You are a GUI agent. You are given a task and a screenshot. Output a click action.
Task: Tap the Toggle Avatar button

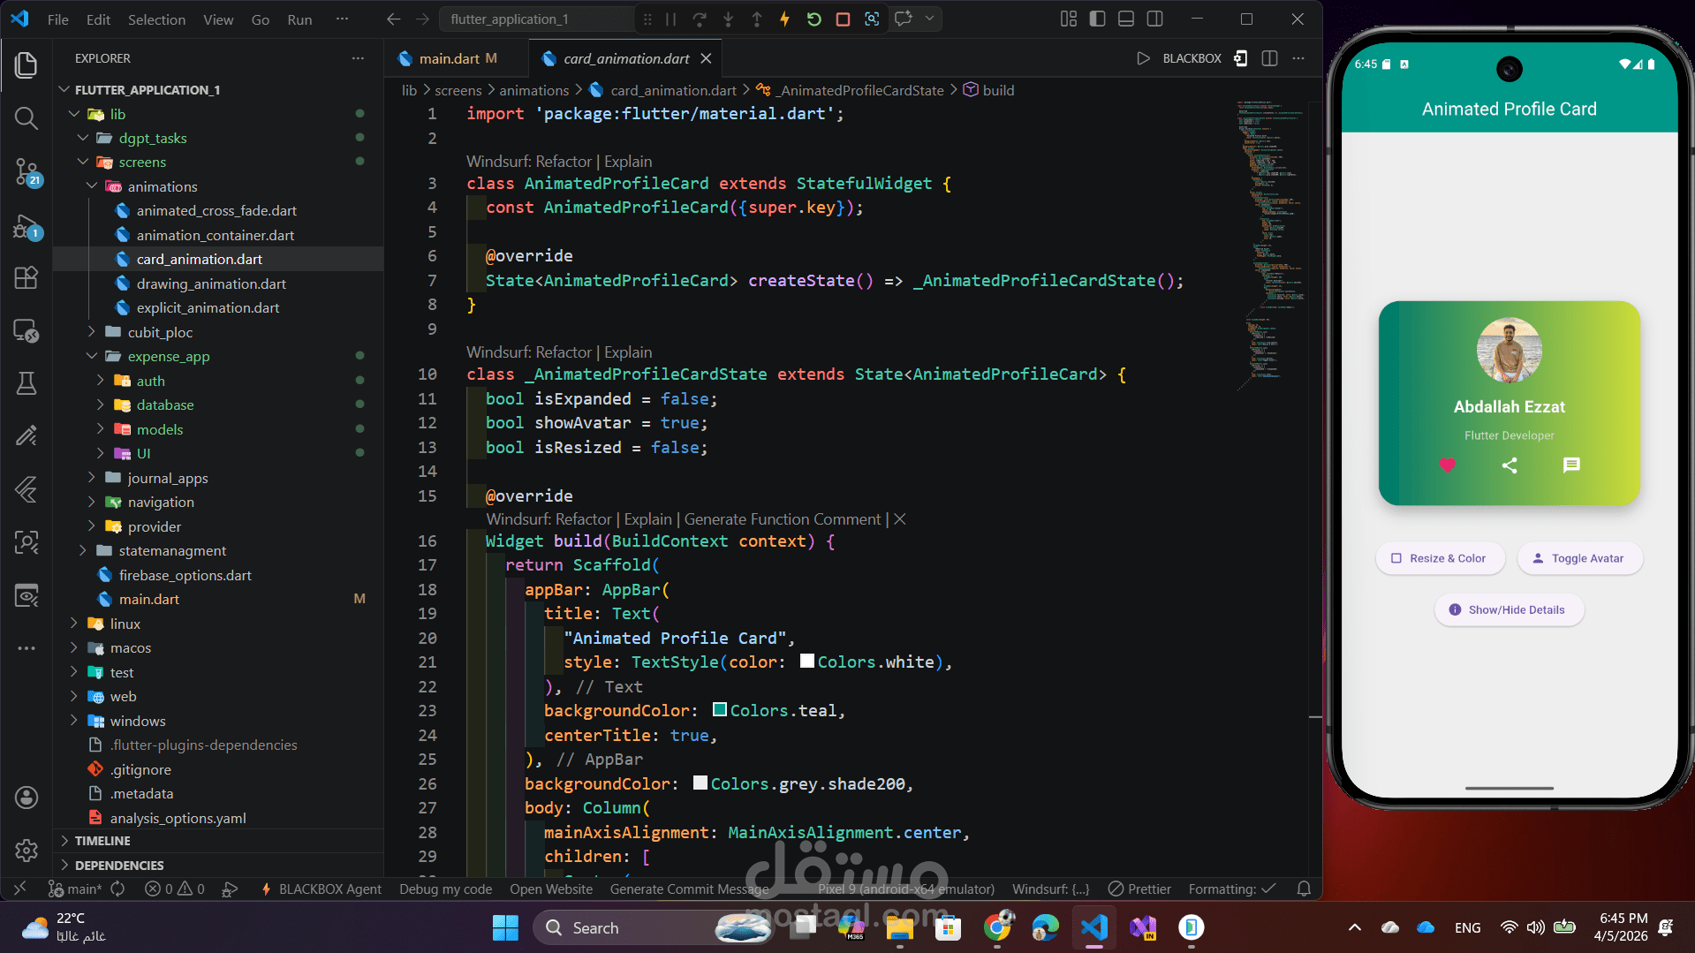pyautogui.click(x=1580, y=558)
